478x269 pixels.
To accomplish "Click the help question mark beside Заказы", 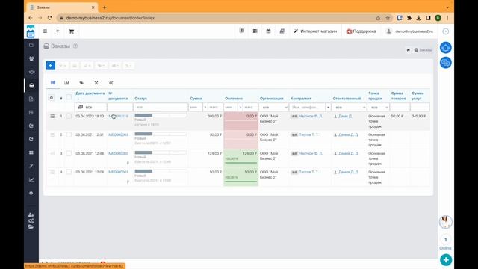I will pyautogui.click(x=75, y=46).
